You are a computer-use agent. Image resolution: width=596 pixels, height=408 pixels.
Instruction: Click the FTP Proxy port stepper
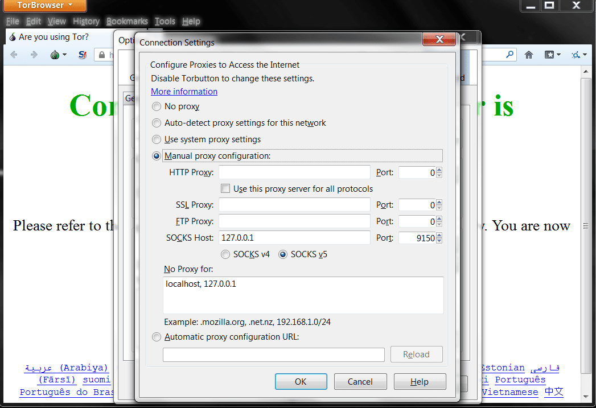coord(439,221)
